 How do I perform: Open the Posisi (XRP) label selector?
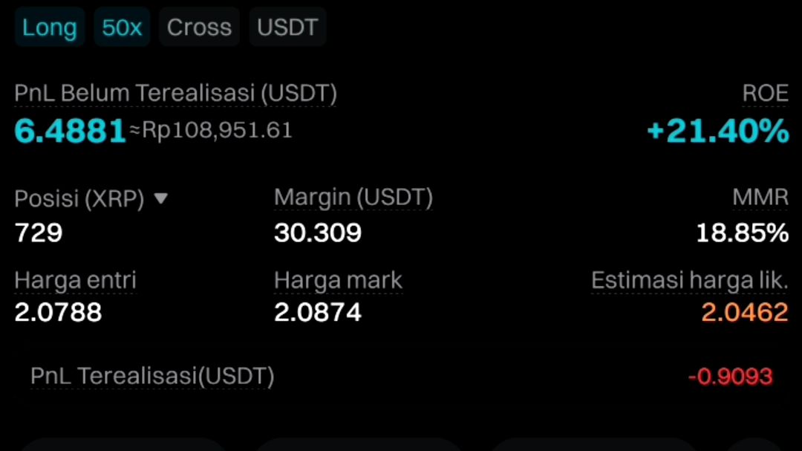coord(79,198)
